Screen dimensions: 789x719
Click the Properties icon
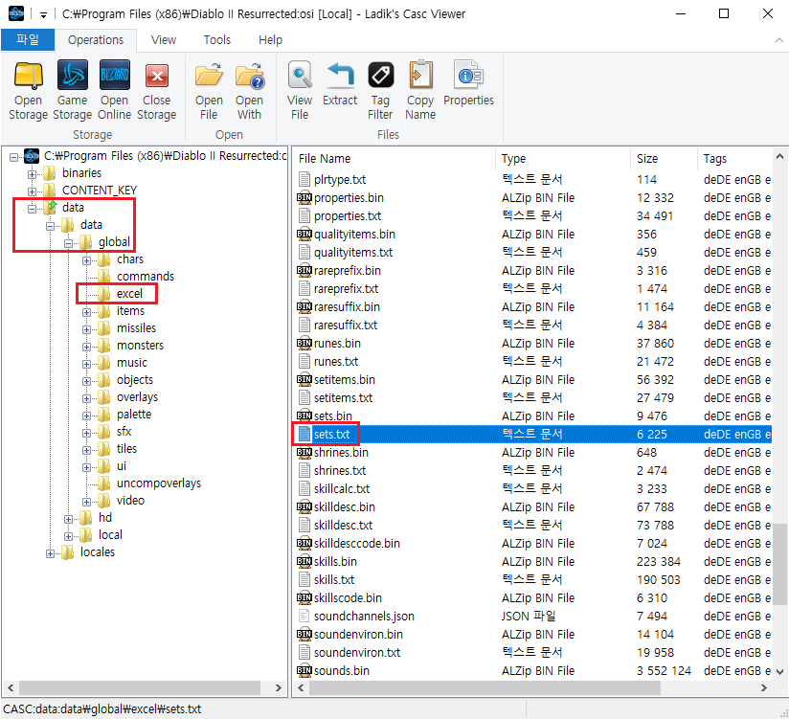tap(468, 75)
